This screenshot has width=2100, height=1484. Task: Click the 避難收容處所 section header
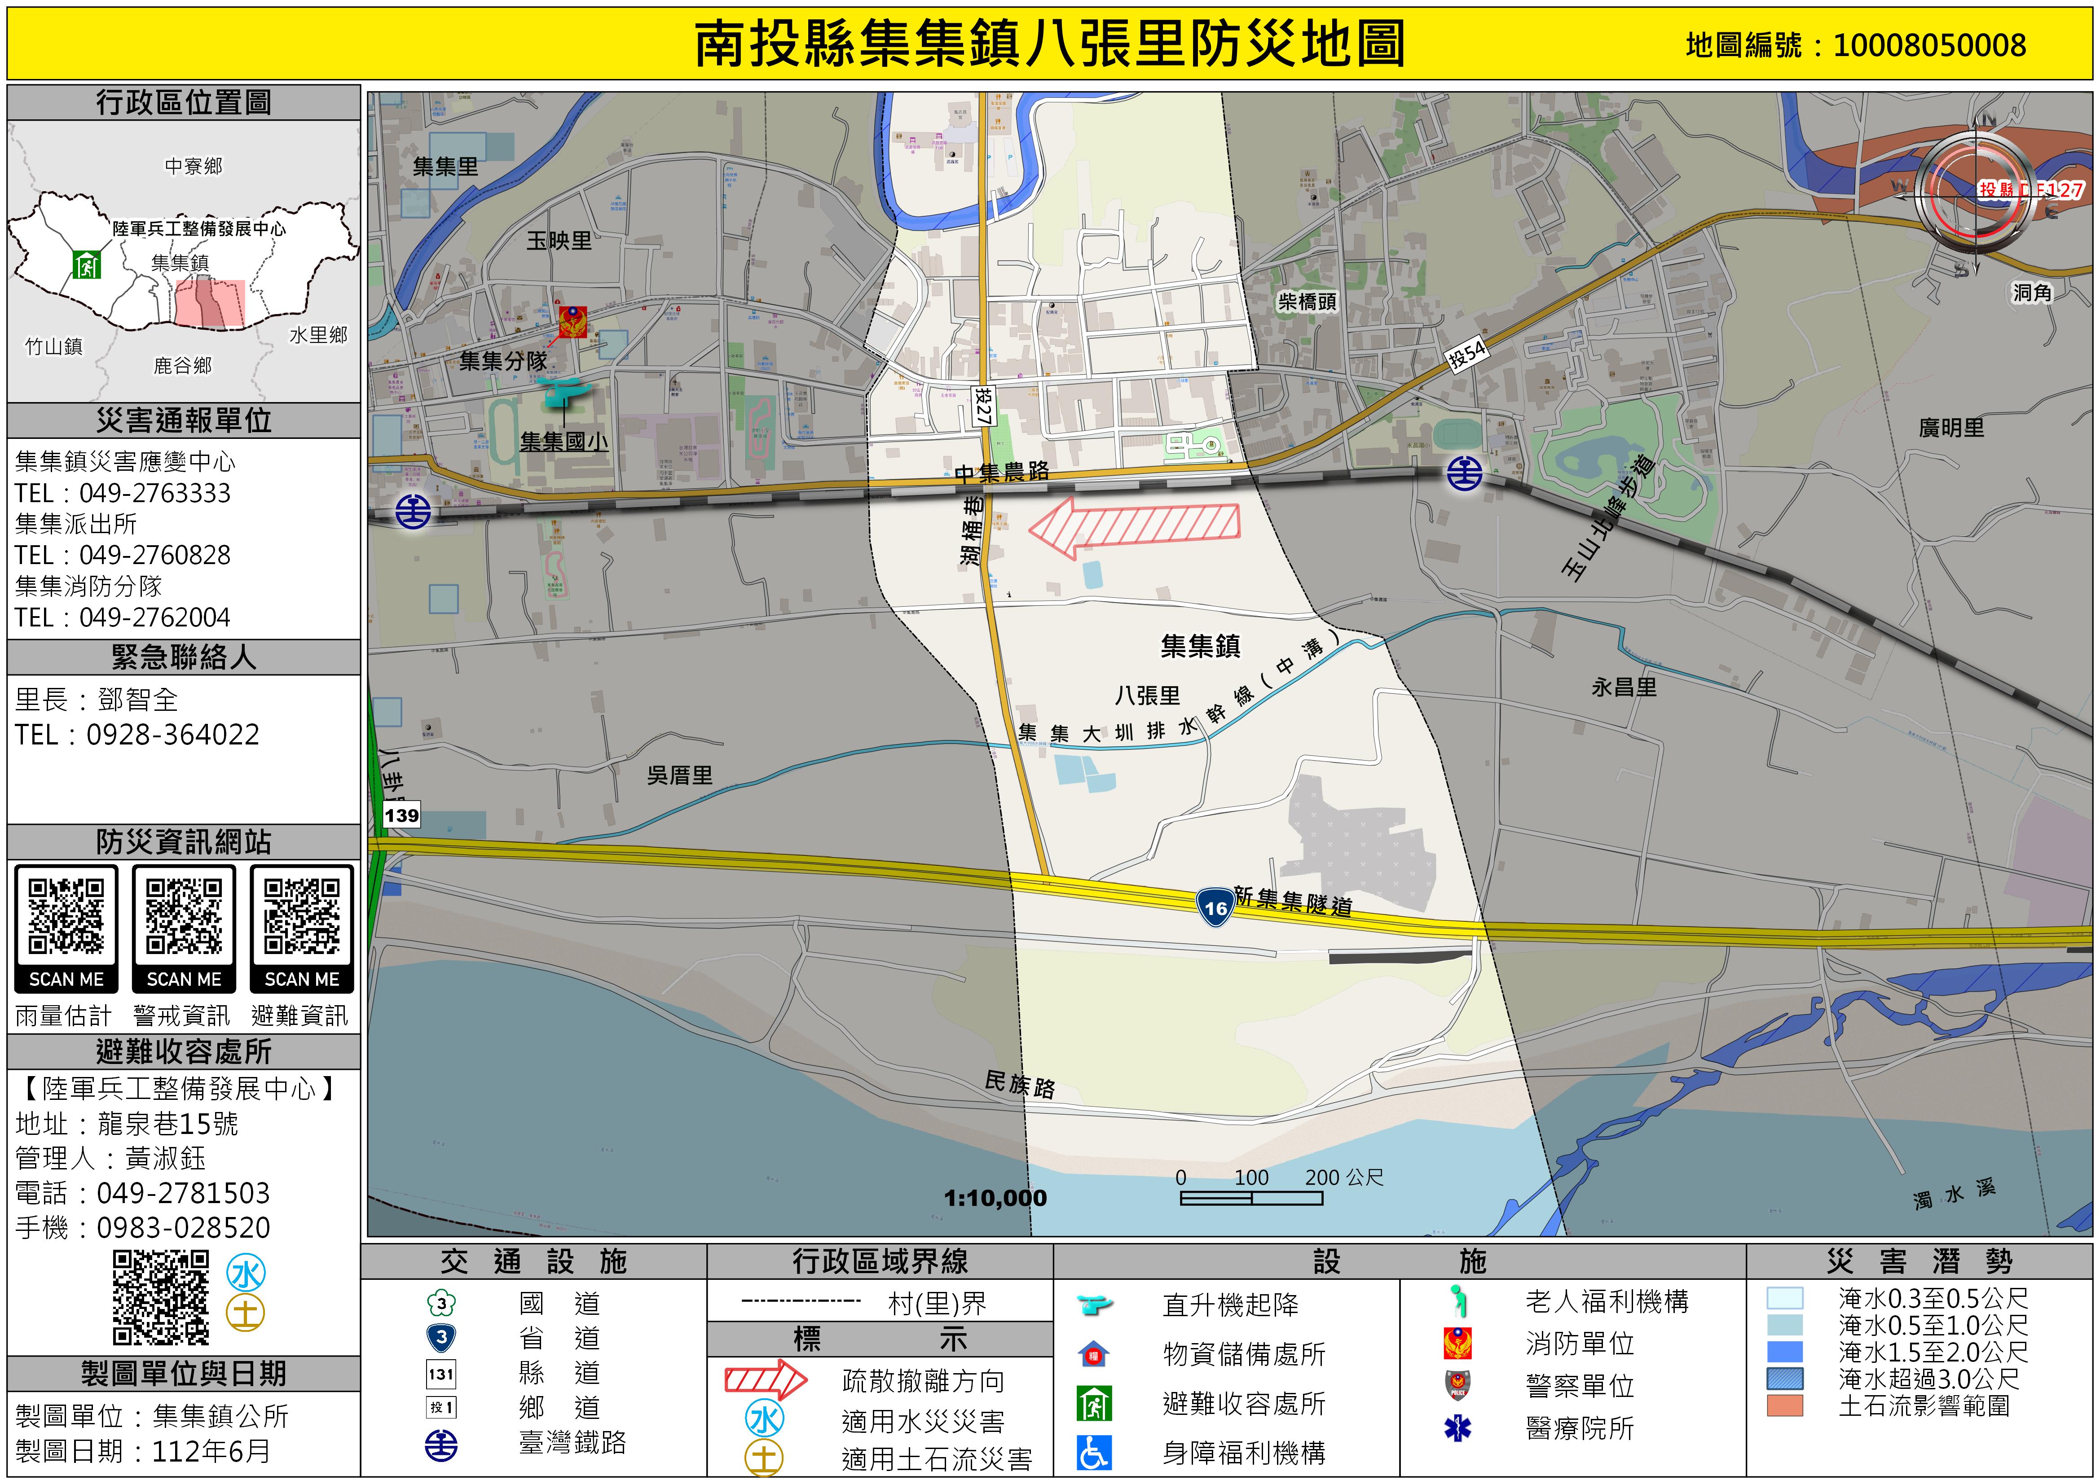[x=184, y=1051]
